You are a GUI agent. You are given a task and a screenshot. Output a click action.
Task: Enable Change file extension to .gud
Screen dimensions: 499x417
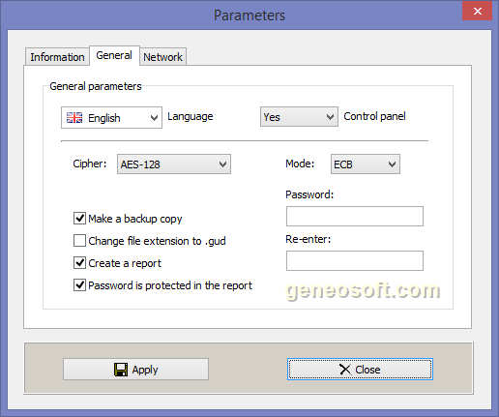point(79,241)
